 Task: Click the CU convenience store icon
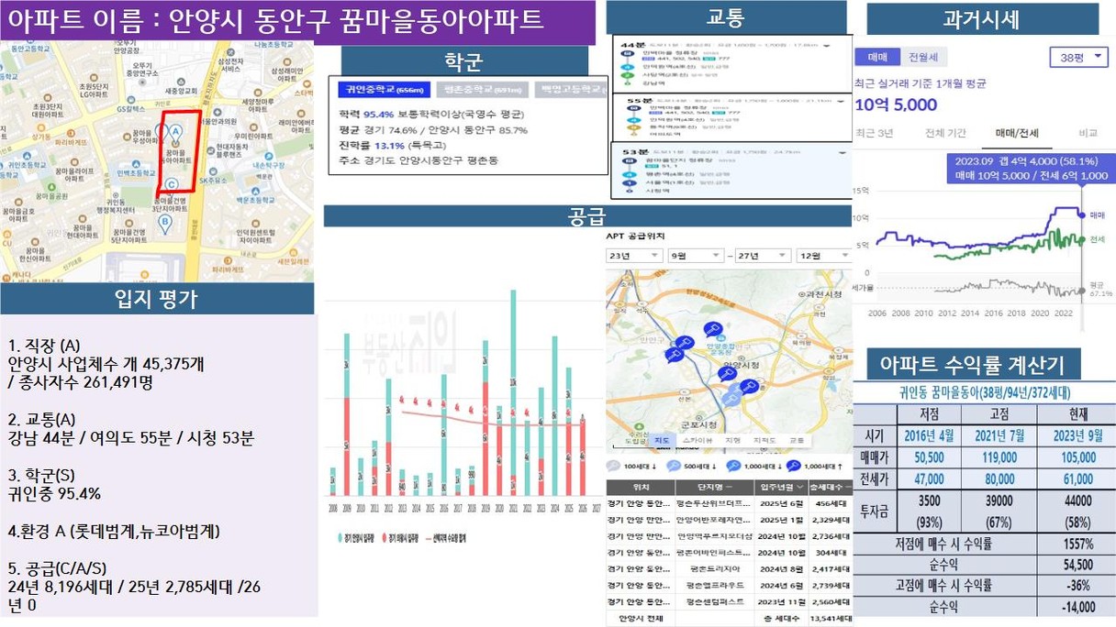[x=7, y=235]
